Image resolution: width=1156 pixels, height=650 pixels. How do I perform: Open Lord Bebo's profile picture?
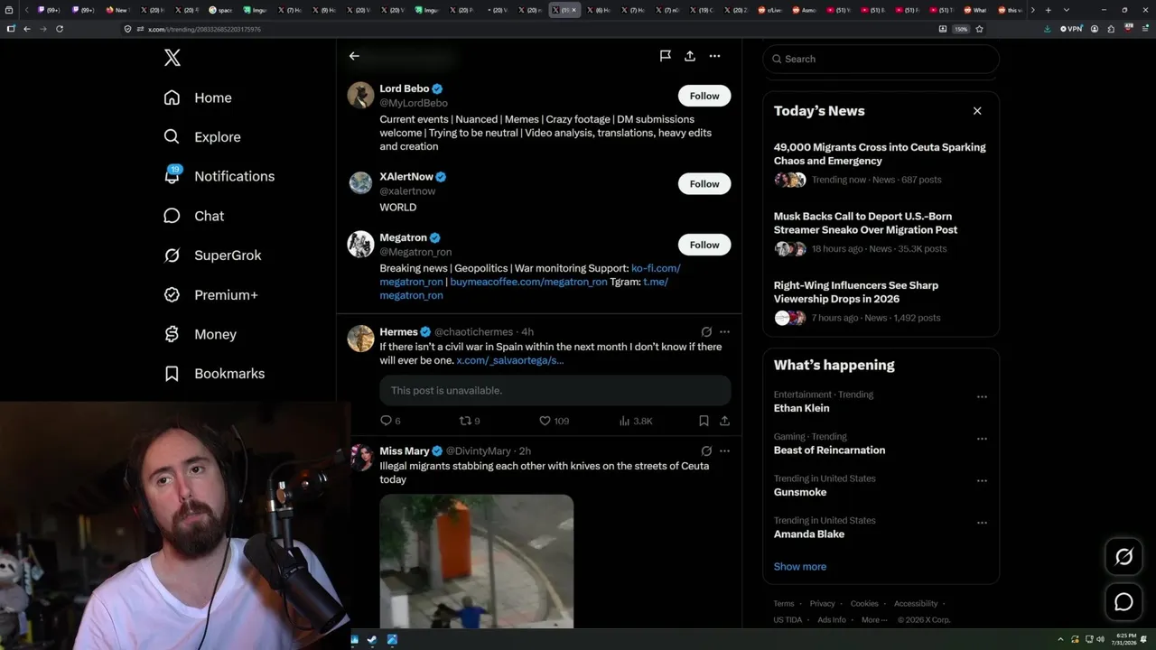pos(361,96)
